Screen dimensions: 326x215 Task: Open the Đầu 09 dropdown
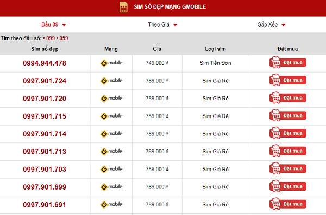(x=53, y=25)
